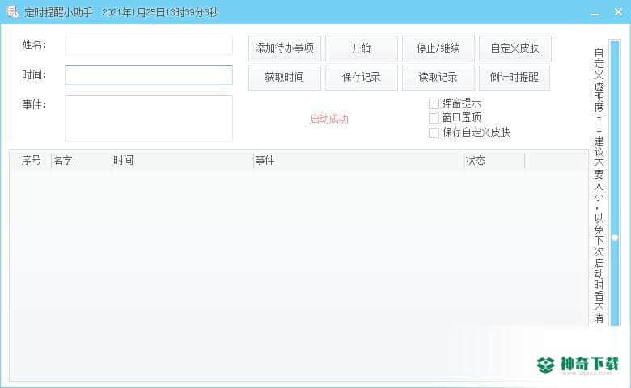The image size is (631, 388).
Task: Check the 保存自定义皮肤 option
Action: 434,133
